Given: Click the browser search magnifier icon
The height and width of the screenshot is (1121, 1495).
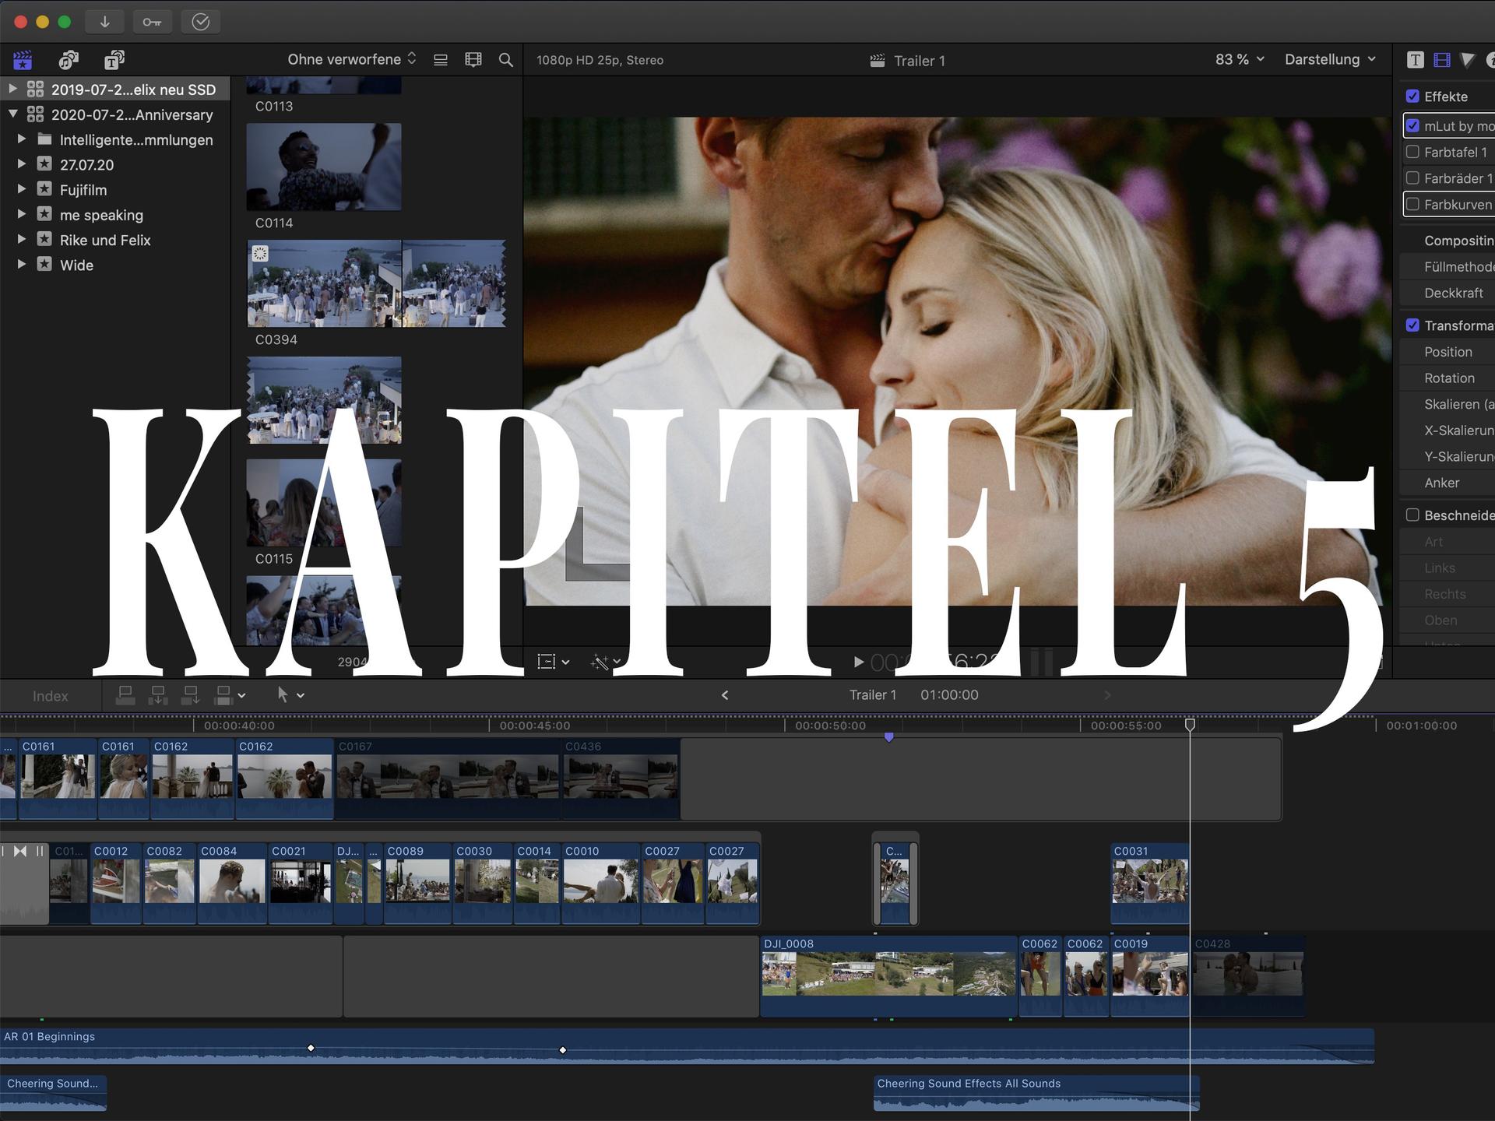Looking at the screenshot, I should [505, 60].
